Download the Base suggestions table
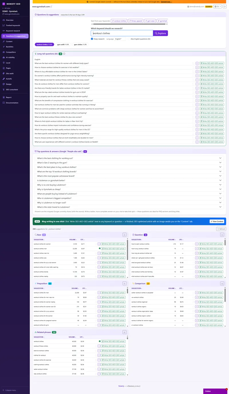Image resolution: width=229 pixels, height=394 pixels. pos(125,235)
